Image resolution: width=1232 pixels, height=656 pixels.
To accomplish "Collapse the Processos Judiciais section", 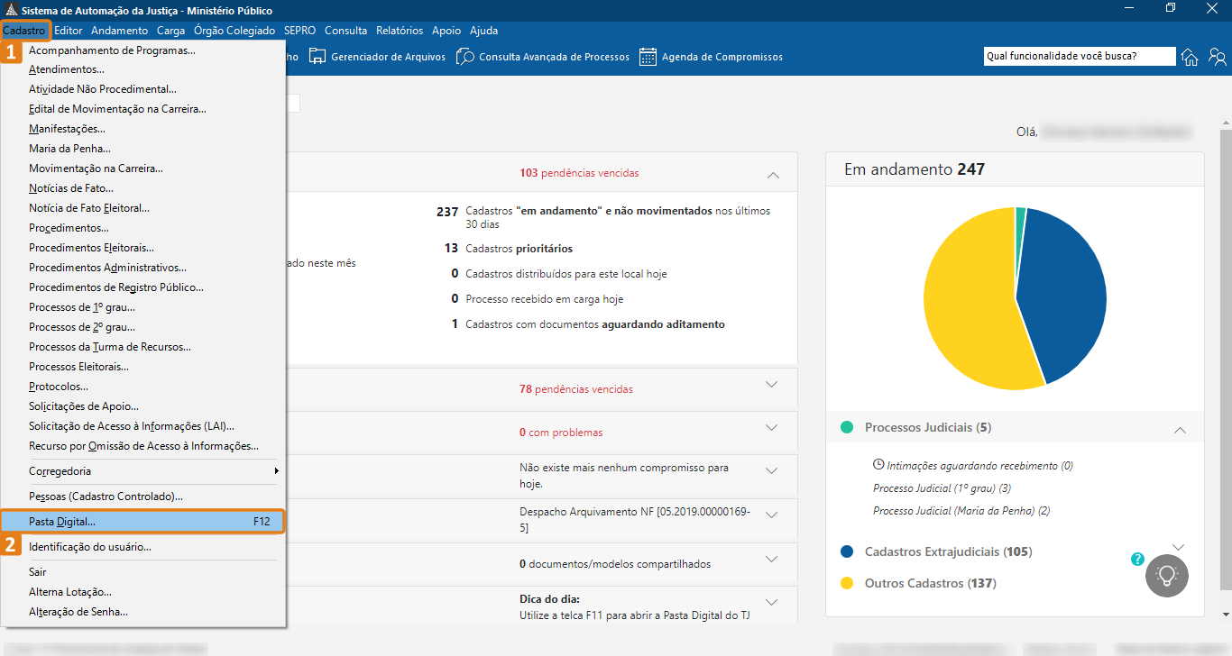I will coord(1180,431).
